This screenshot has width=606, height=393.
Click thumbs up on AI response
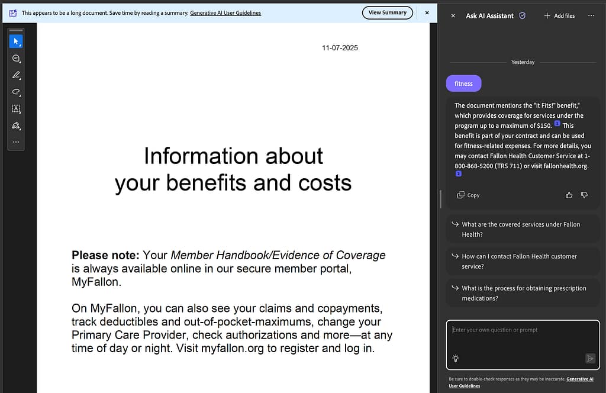[x=569, y=195]
